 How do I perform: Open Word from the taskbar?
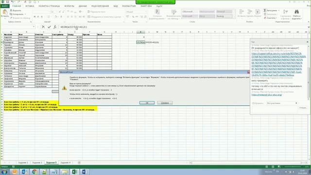pos(85,172)
